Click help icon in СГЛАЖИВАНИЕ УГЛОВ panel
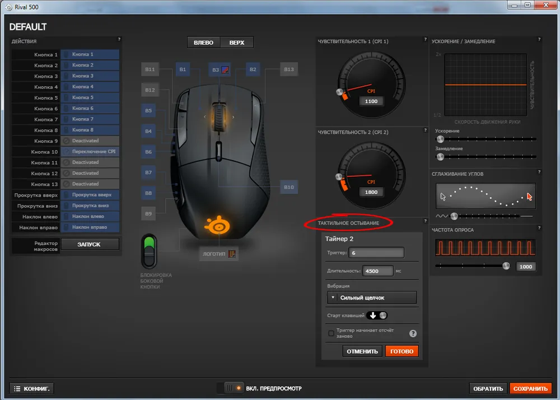This screenshot has width=560, height=400. [539, 173]
